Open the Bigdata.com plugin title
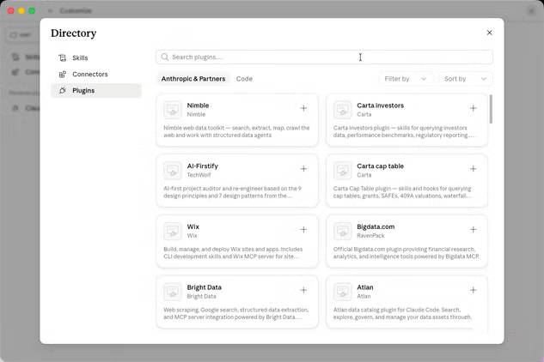The height and width of the screenshot is (362, 544). pyautogui.click(x=376, y=226)
